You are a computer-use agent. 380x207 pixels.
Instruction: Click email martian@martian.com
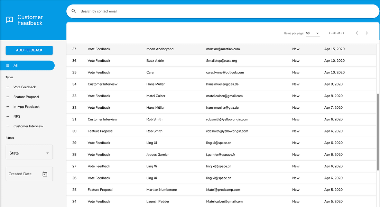tap(223, 49)
